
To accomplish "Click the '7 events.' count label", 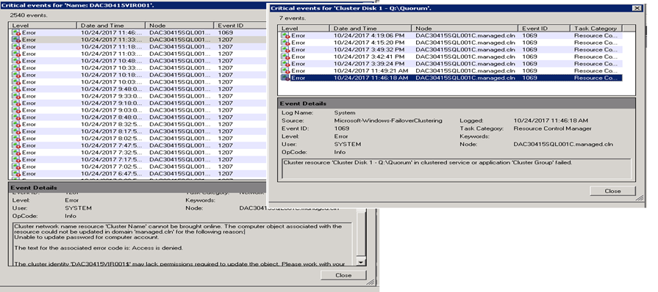I will click(293, 18).
